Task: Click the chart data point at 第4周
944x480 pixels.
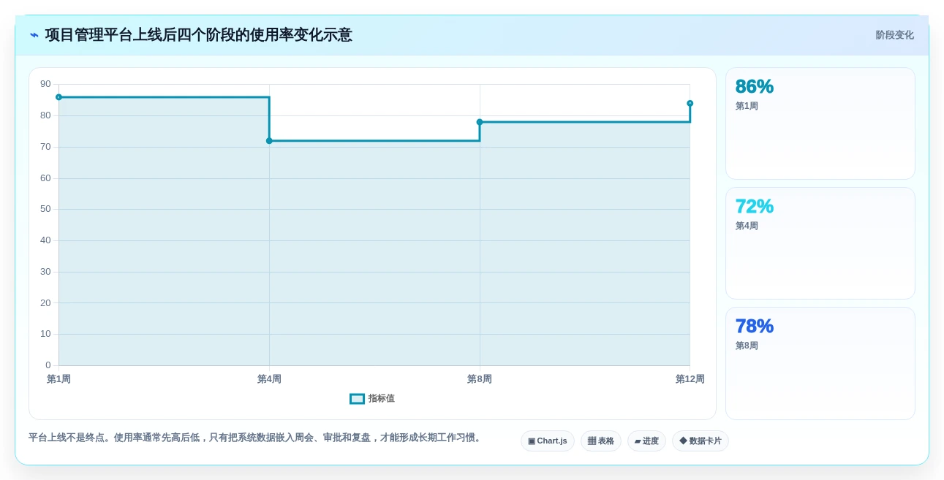Action: [269, 141]
